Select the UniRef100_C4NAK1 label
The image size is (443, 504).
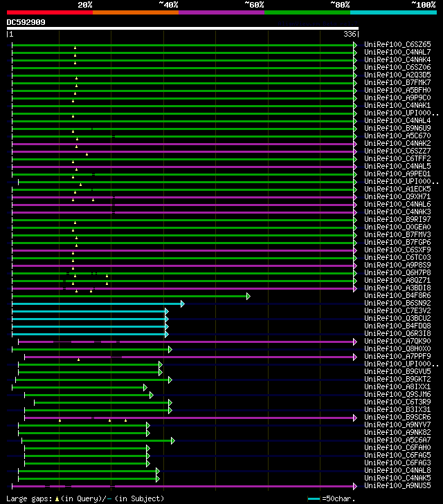[397, 105]
